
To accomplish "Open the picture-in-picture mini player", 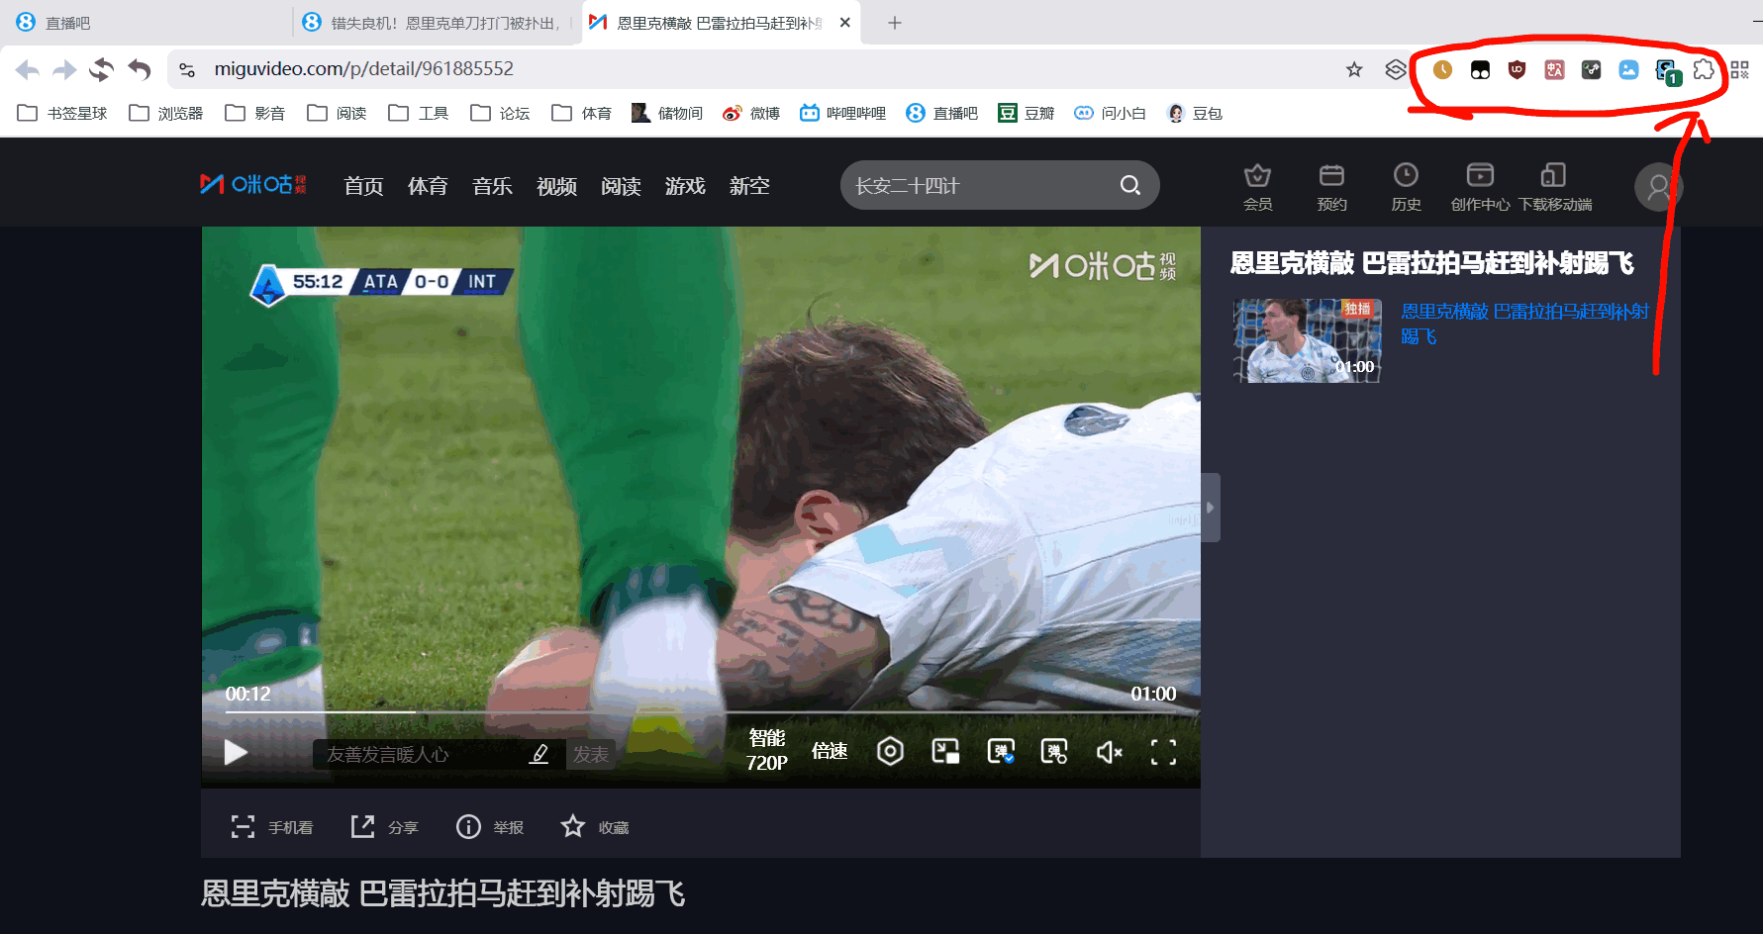I will point(945,752).
